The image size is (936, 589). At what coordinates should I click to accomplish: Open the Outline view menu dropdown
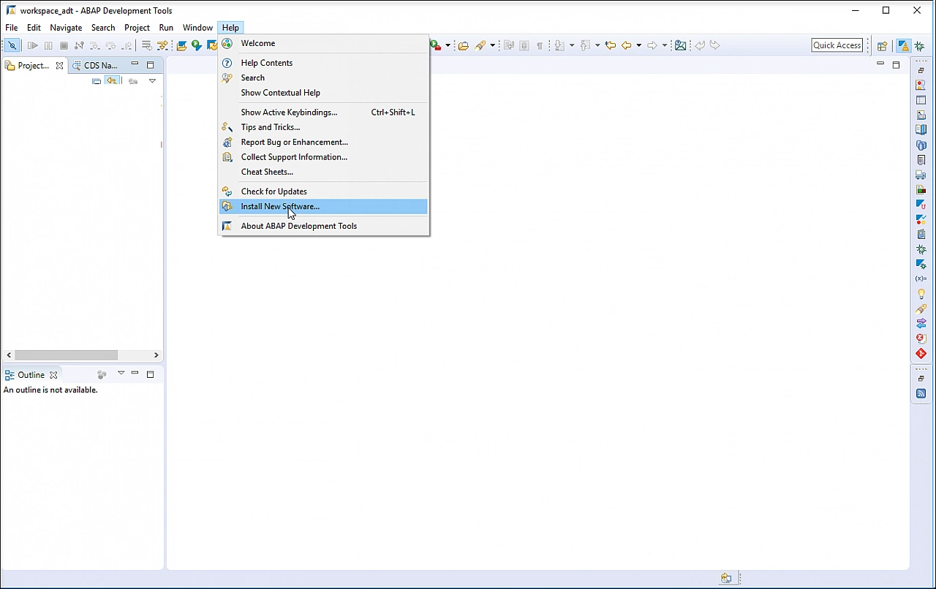point(121,373)
